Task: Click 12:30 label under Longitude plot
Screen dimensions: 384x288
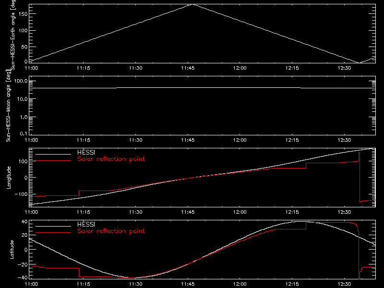Action: click(x=344, y=212)
